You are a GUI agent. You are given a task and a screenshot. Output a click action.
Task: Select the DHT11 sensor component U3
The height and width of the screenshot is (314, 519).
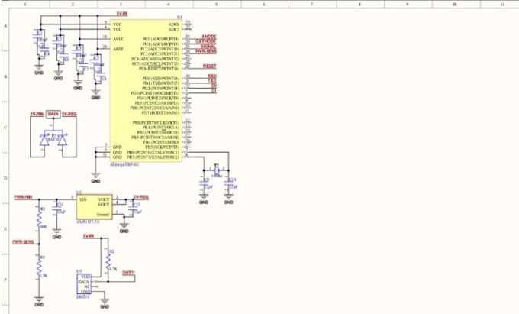click(84, 284)
